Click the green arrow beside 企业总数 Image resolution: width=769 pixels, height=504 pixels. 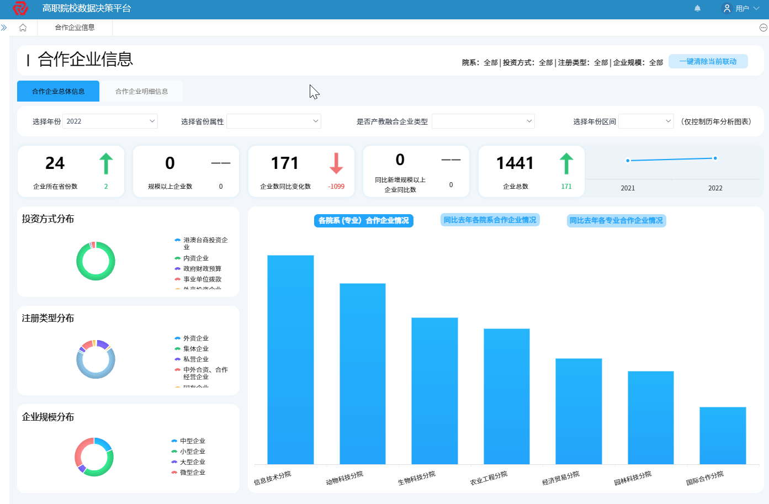pyautogui.click(x=566, y=164)
